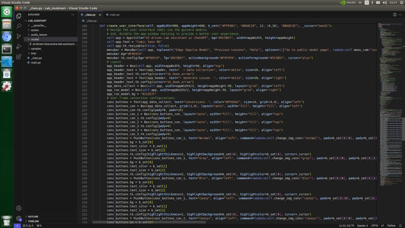Screen dimensions: 405x228
Task: Open the Explorer more actions ellipsis
Action: coord(73,15)
